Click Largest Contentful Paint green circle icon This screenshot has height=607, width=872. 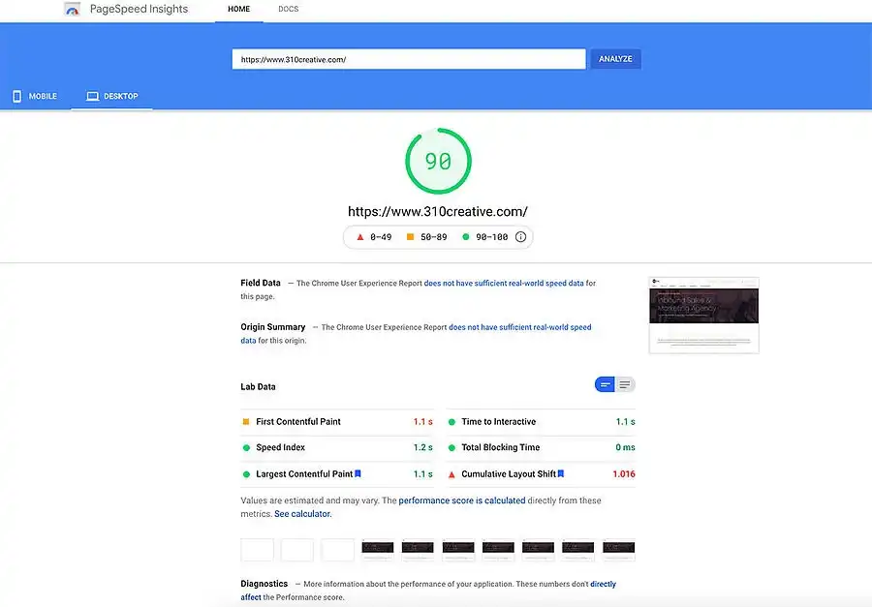click(246, 474)
